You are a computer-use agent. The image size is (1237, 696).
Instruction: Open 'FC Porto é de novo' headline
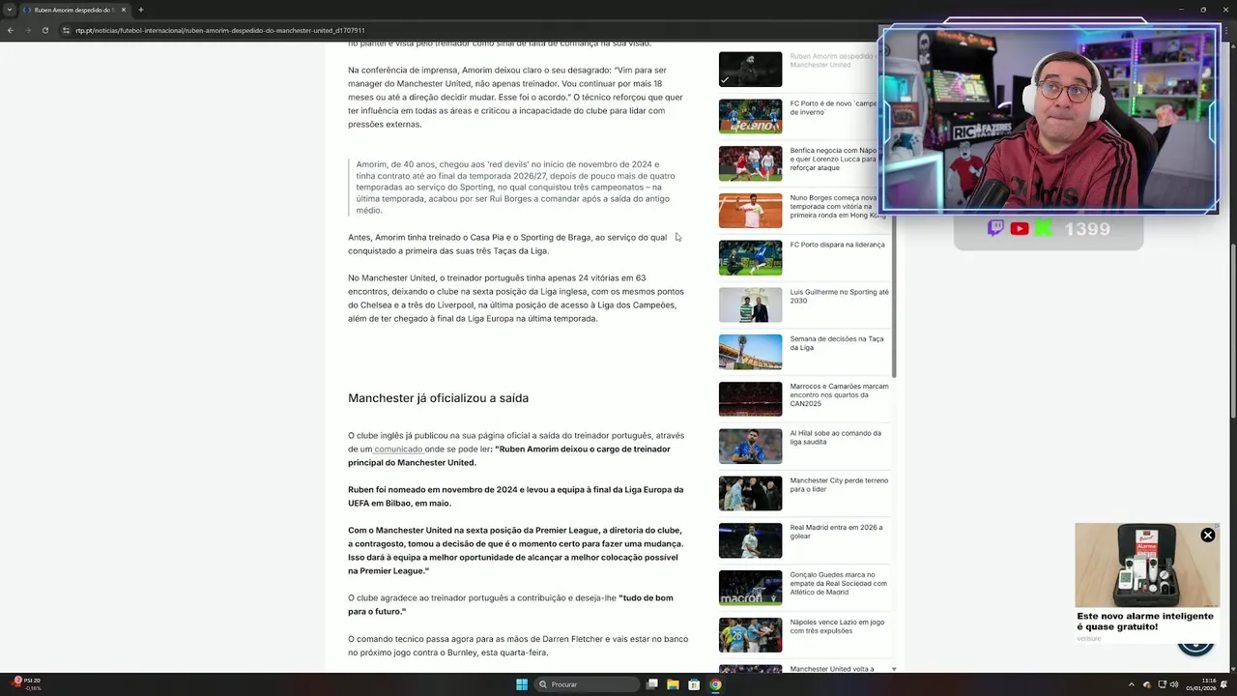tap(833, 107)
